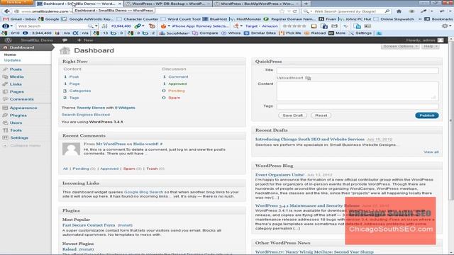Image resolution: width=454 pixels, height=255 pixels.
Task: Expand the Screen Options panel
Action: point(400,46)
